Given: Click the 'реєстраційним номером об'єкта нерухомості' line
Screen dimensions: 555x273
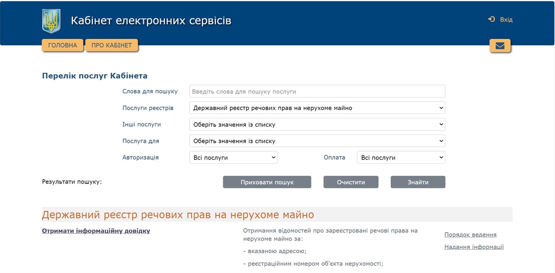Looking at the screenshot, I should click(x=313, y=264).
